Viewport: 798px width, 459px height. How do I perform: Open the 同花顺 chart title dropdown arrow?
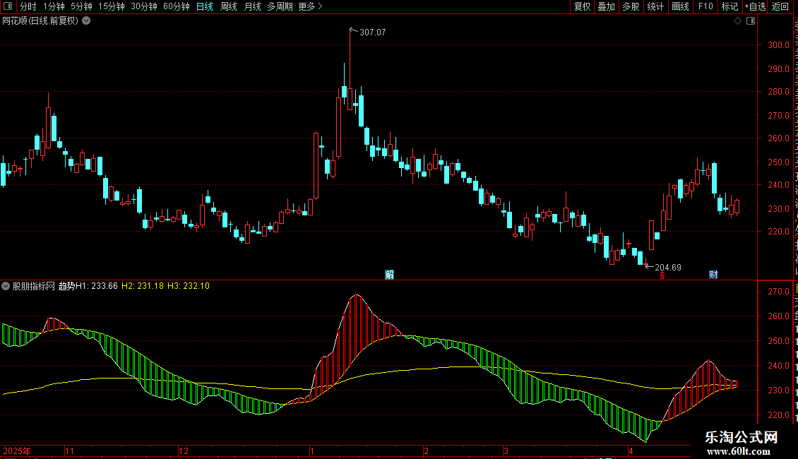click(87, 21)
